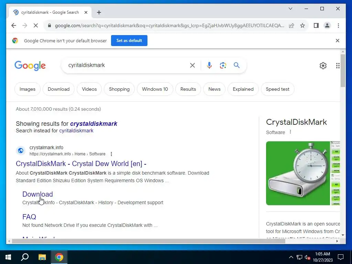Clear the Google search box text
This screenshot has height=264, width=352.
click(x=192, y=65)
